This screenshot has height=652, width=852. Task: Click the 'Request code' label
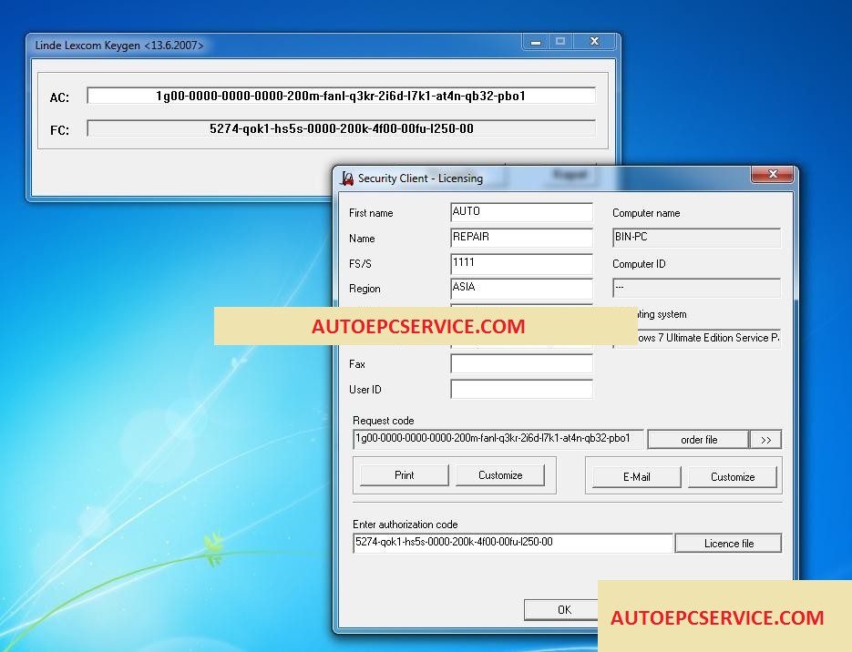(383, 420)
